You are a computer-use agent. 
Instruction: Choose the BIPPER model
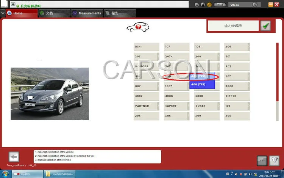coord(237,96)
